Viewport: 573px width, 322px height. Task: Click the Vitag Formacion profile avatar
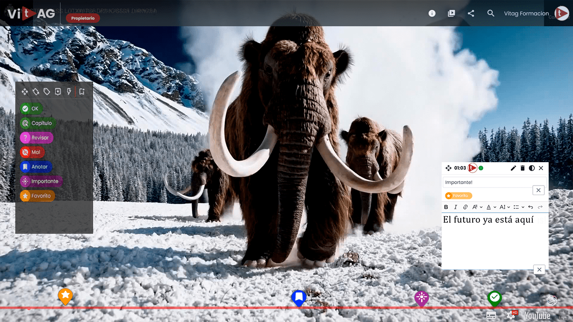562,13
